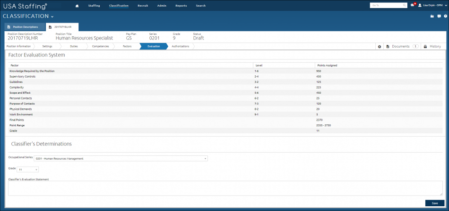Open the Reports menu
Image resolution: width=449 pixels, height=211 pixels.
pos(181,6)
